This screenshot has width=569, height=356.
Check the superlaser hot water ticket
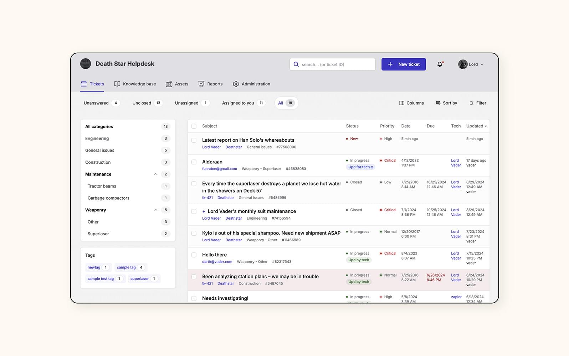click(x=194, y=184)
